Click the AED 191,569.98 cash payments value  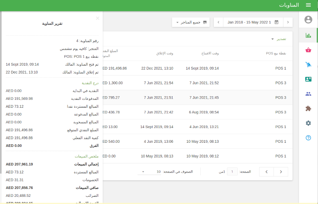[x=19, y=99]
